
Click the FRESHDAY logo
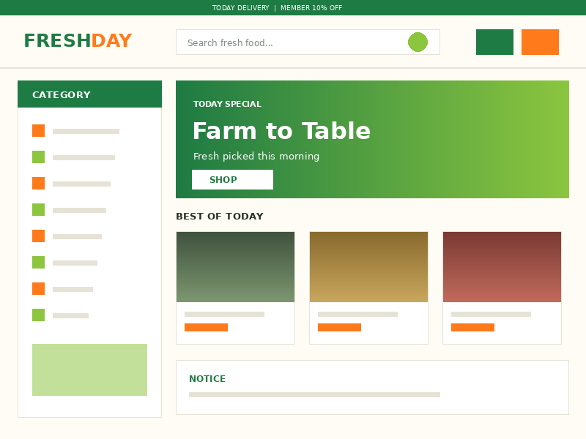coord(78,40)
